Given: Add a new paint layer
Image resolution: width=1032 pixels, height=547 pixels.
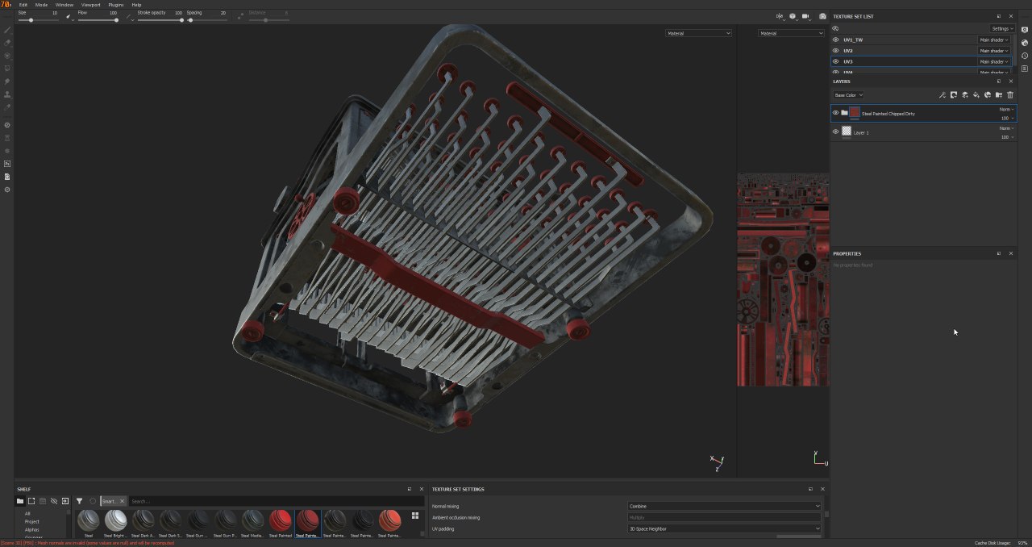Looking at the screenshot, I should (x=964, y=95).
